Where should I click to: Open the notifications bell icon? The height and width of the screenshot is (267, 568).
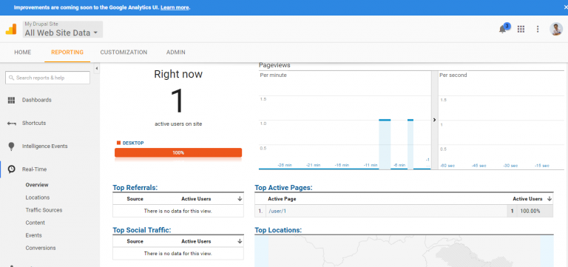point(502,30)
